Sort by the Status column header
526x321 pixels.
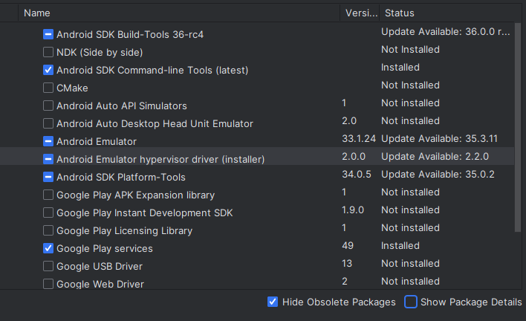399,13
